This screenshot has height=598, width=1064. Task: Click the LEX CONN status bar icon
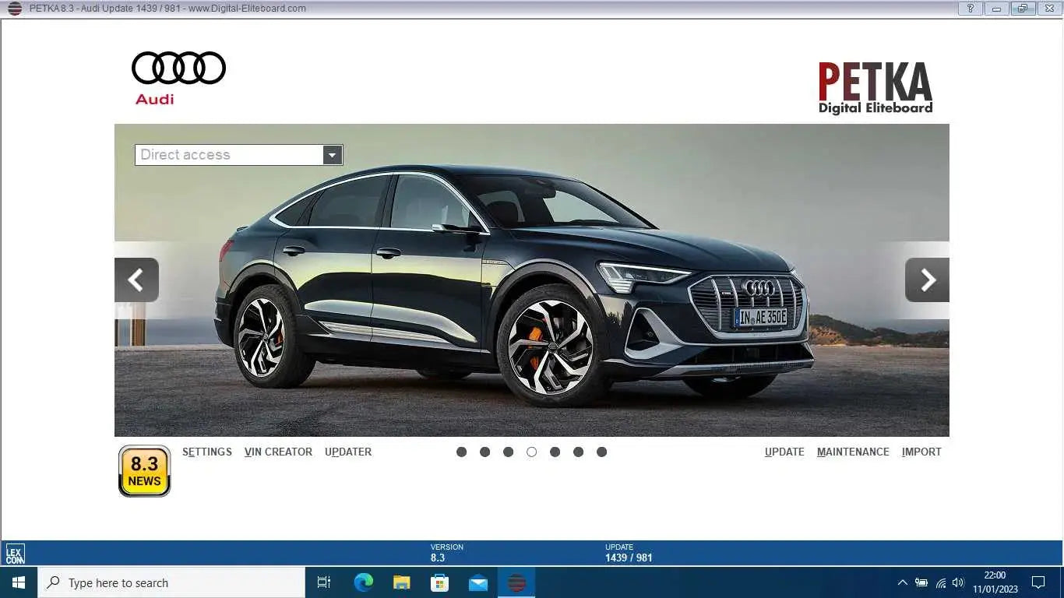[x=15, y=553]
